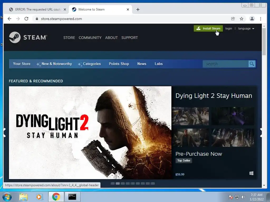Click the login link

point(229,28)
